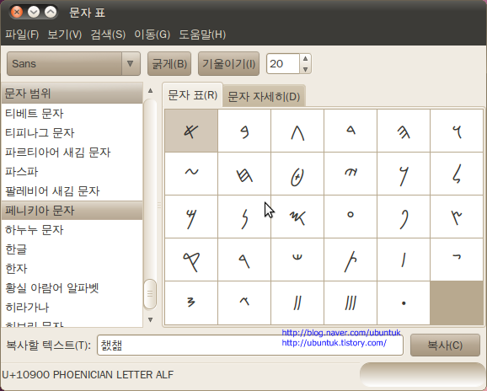Select 파스파 in script list
Image resolution: width=487 pixels, height=391 pixels.
click(x=72, y=172)
